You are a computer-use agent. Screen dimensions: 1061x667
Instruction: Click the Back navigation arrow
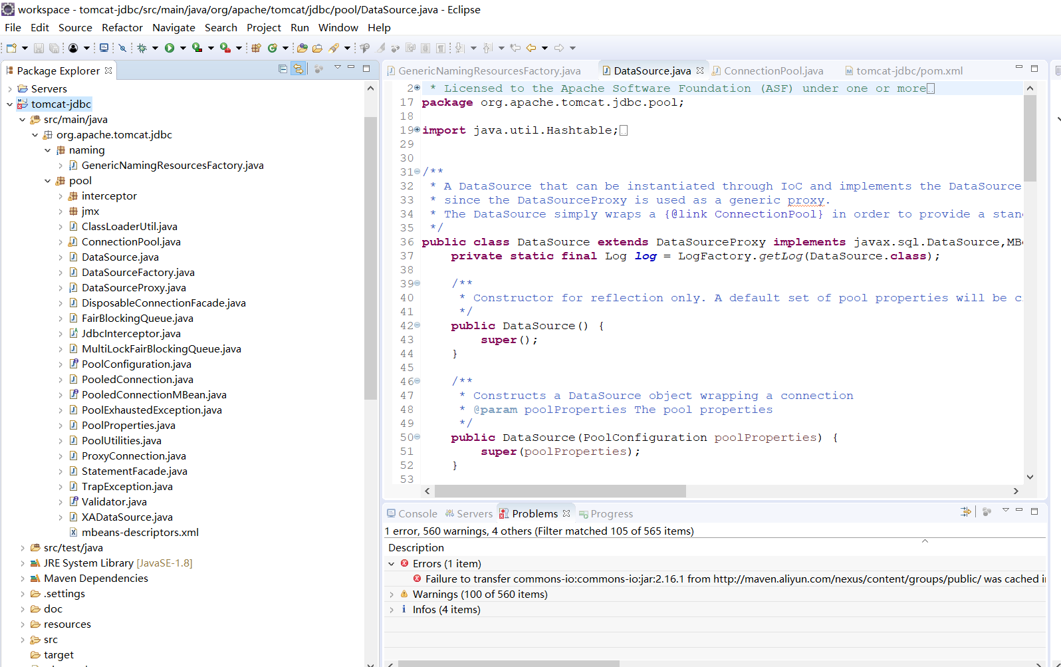(x=530, y=48)
